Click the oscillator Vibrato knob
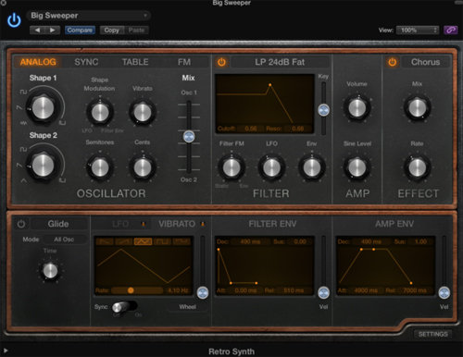 coord(143,113)
